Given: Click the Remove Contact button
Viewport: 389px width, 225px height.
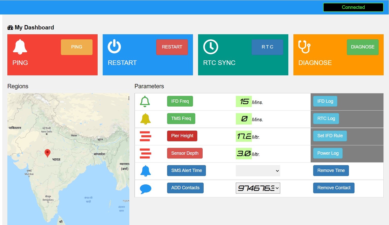Looking at the screenshot, I should pos(334,188).
